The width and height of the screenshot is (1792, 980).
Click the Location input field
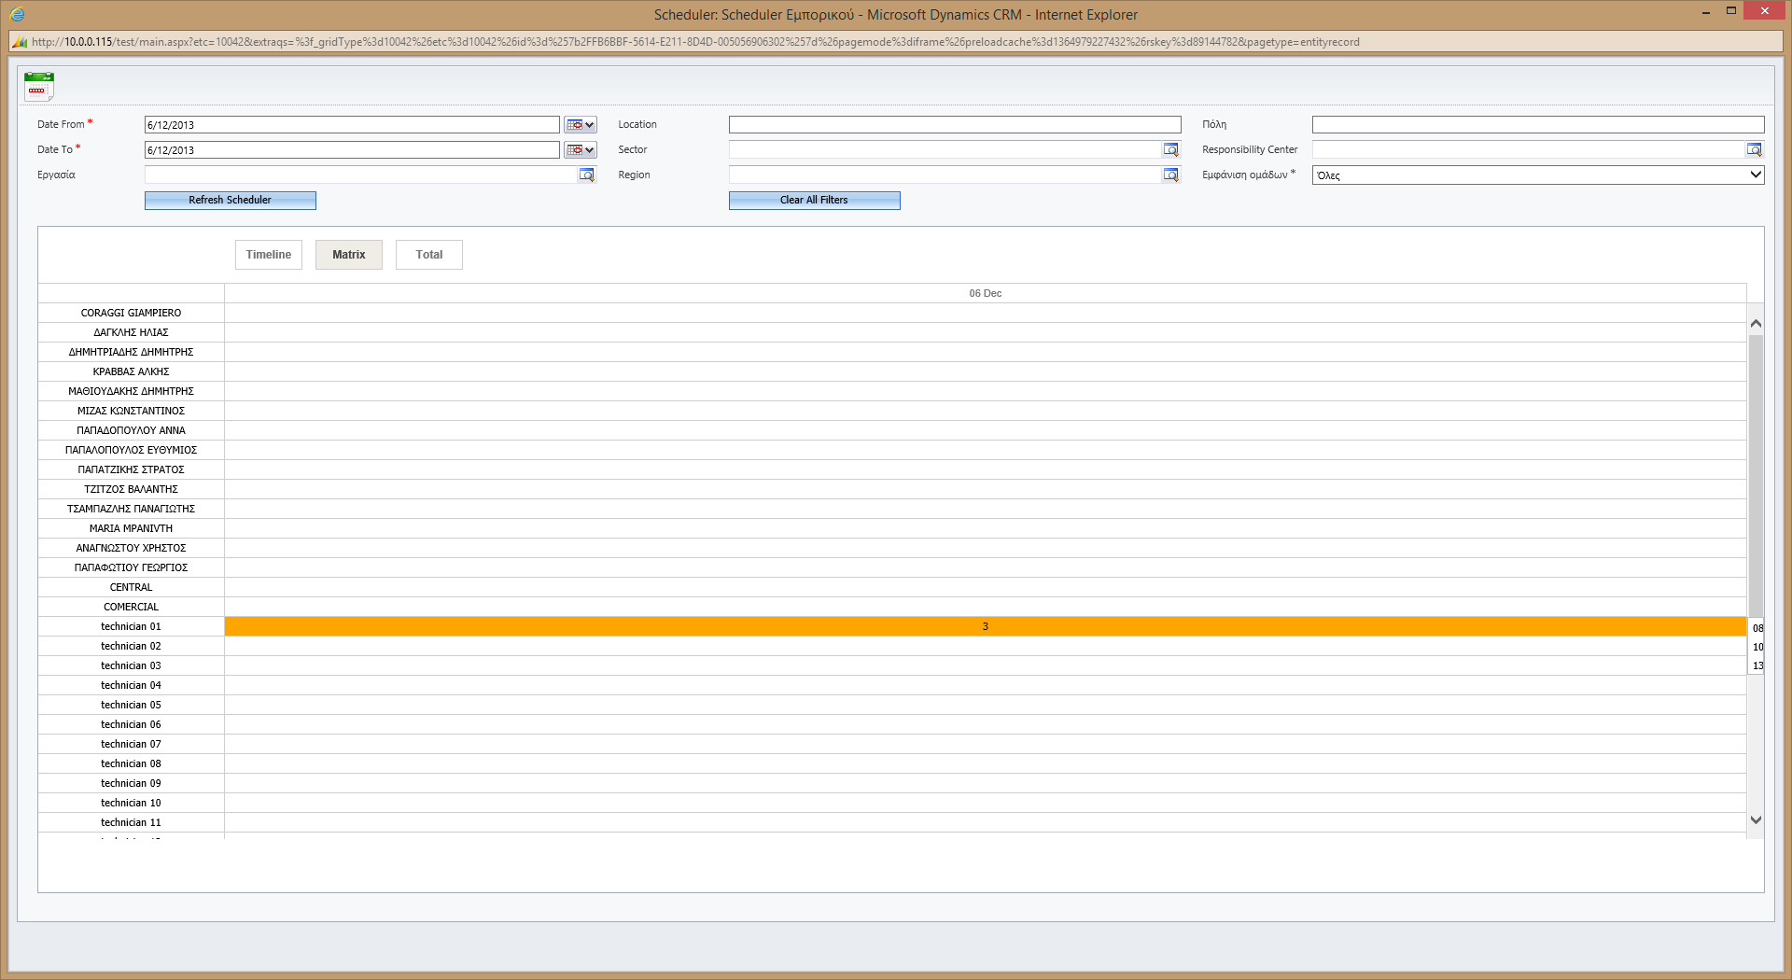(x=955, y=125)
